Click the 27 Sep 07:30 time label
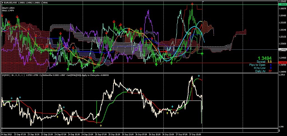The height and width of the screenshot is (136, 287). point(182,134)
